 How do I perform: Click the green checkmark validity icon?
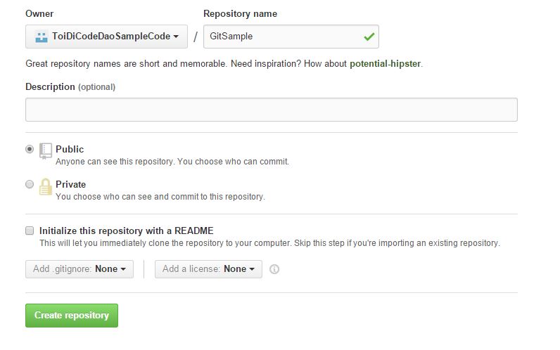click(369, 37)
